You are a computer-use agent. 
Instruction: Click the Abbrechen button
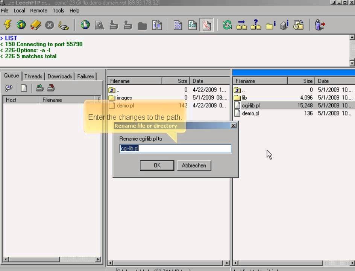tap(194, 165)
